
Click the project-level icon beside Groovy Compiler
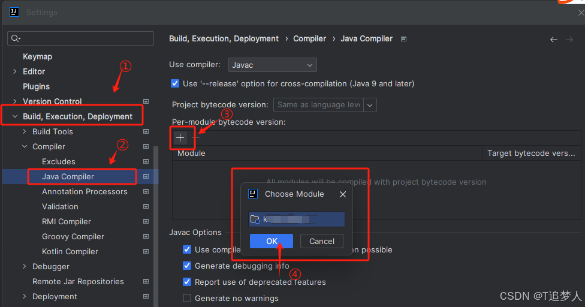pos(146,236)
